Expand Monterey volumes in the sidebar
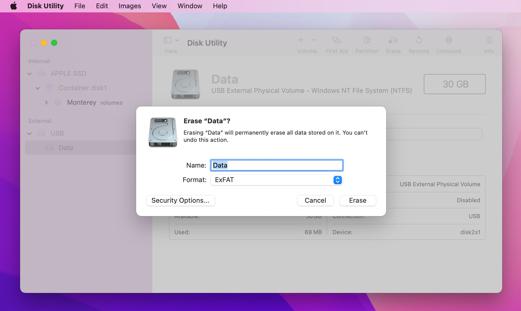 pos(46,102)
